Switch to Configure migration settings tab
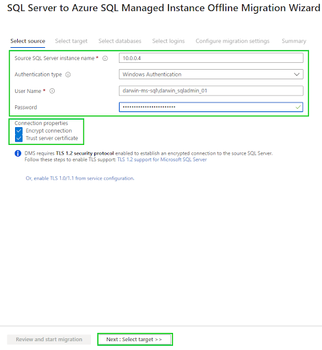Viewport: 322px width, 350px height. pos(232,41)
